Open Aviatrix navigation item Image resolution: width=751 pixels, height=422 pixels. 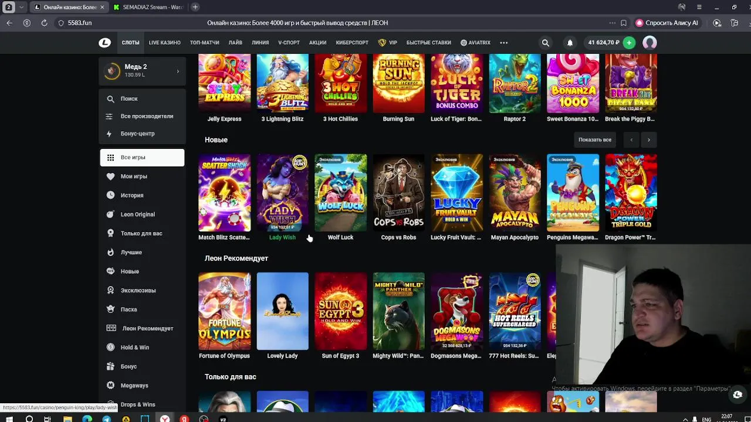475,43
